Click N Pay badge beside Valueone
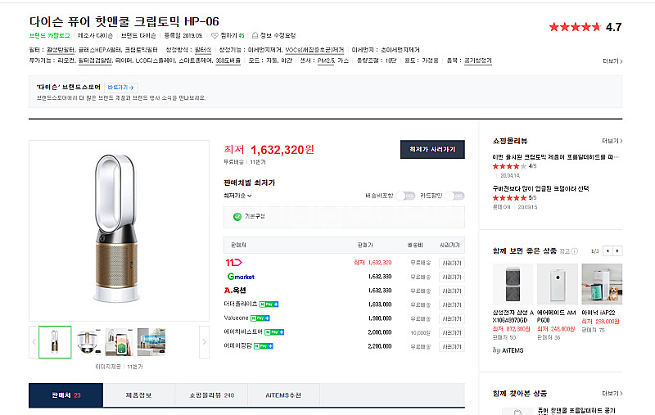This screenshot has height=415, width=655. pos(260,318)
